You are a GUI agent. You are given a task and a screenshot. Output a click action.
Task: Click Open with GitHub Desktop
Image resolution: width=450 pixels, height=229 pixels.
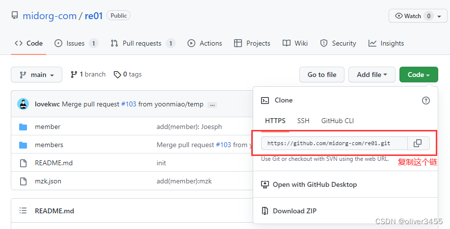pos(315,184)
